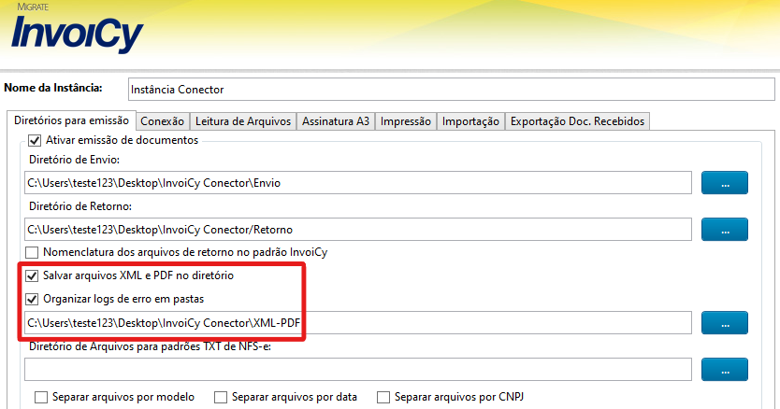Go to the Impressão tab

[x=406, y=121]
